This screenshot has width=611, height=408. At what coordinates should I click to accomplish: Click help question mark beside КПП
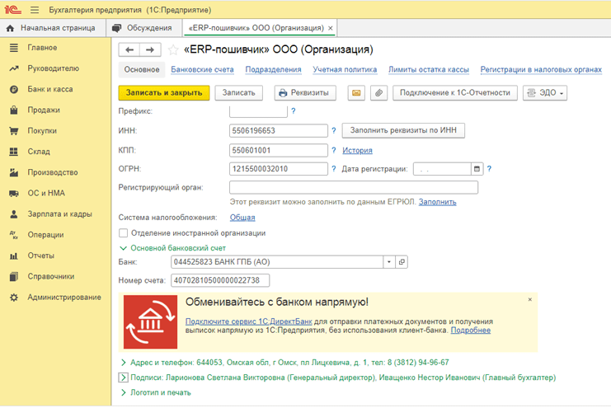point(334,150)
